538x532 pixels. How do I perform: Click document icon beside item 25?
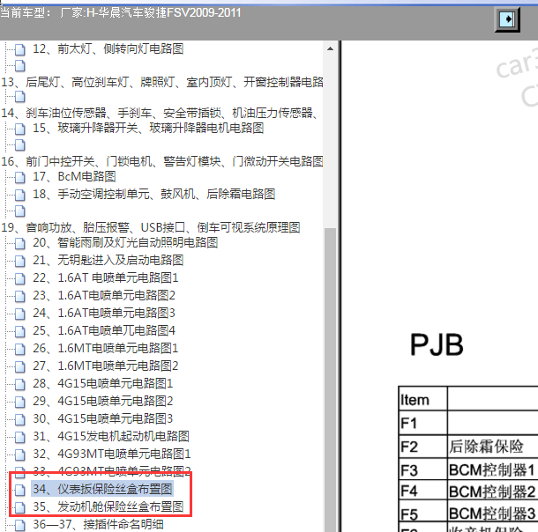point(20,331)
